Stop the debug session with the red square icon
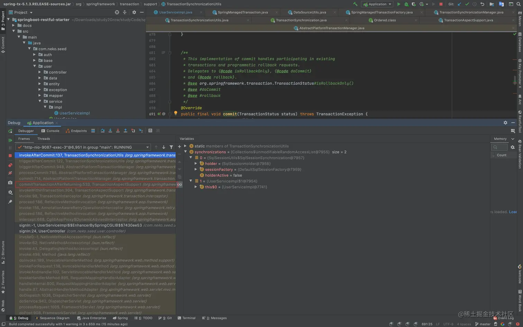Image resolution: width=523 pixels, height=327 pixels. coord(10,155)
